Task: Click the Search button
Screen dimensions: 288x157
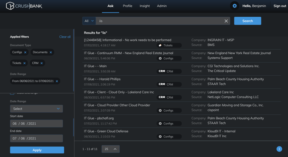Action: (247, 21)
